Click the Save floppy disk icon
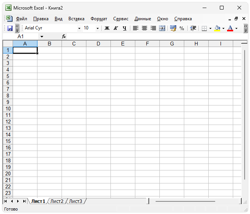This screenshot has height=214, width=250. pyautogui.click(x=10, y=28)
